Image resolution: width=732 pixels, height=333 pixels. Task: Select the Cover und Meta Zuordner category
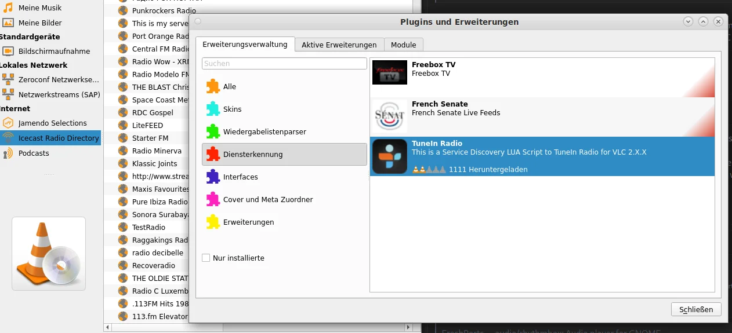284,199
